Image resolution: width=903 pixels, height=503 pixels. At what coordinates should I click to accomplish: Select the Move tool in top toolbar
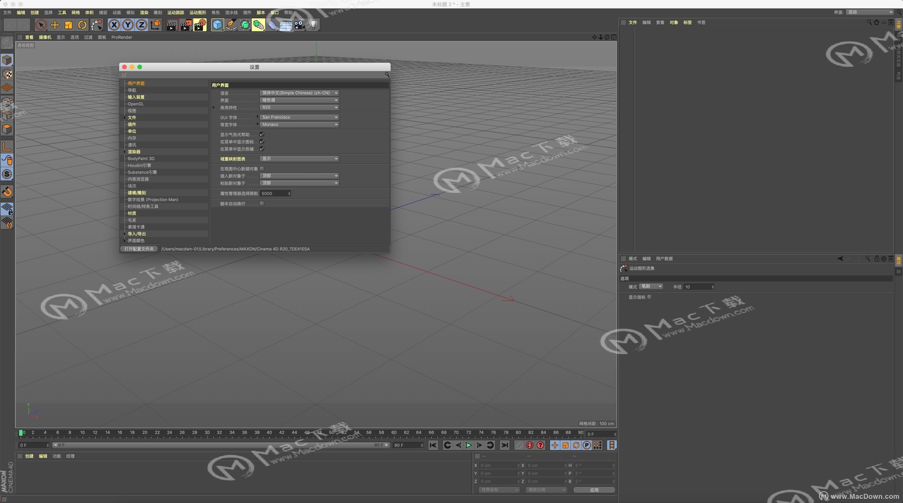tap(55, 25)
